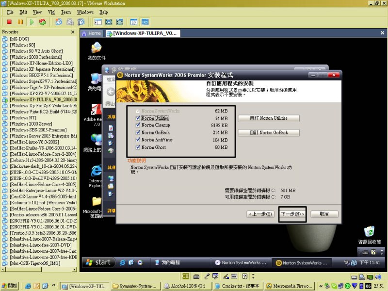This screenshot has height=291, width=388.
Task: Uncheck the Norton AntiVirus checkbox
Action: tap(138, 140)
